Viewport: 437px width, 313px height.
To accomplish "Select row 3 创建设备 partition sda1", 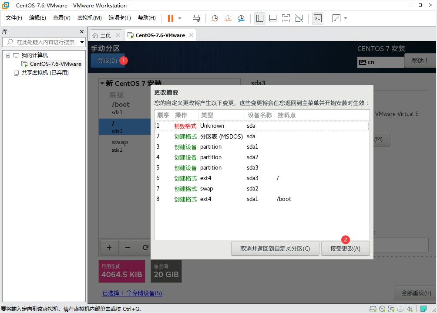I will pyautogui.click(x=262, y=147).
